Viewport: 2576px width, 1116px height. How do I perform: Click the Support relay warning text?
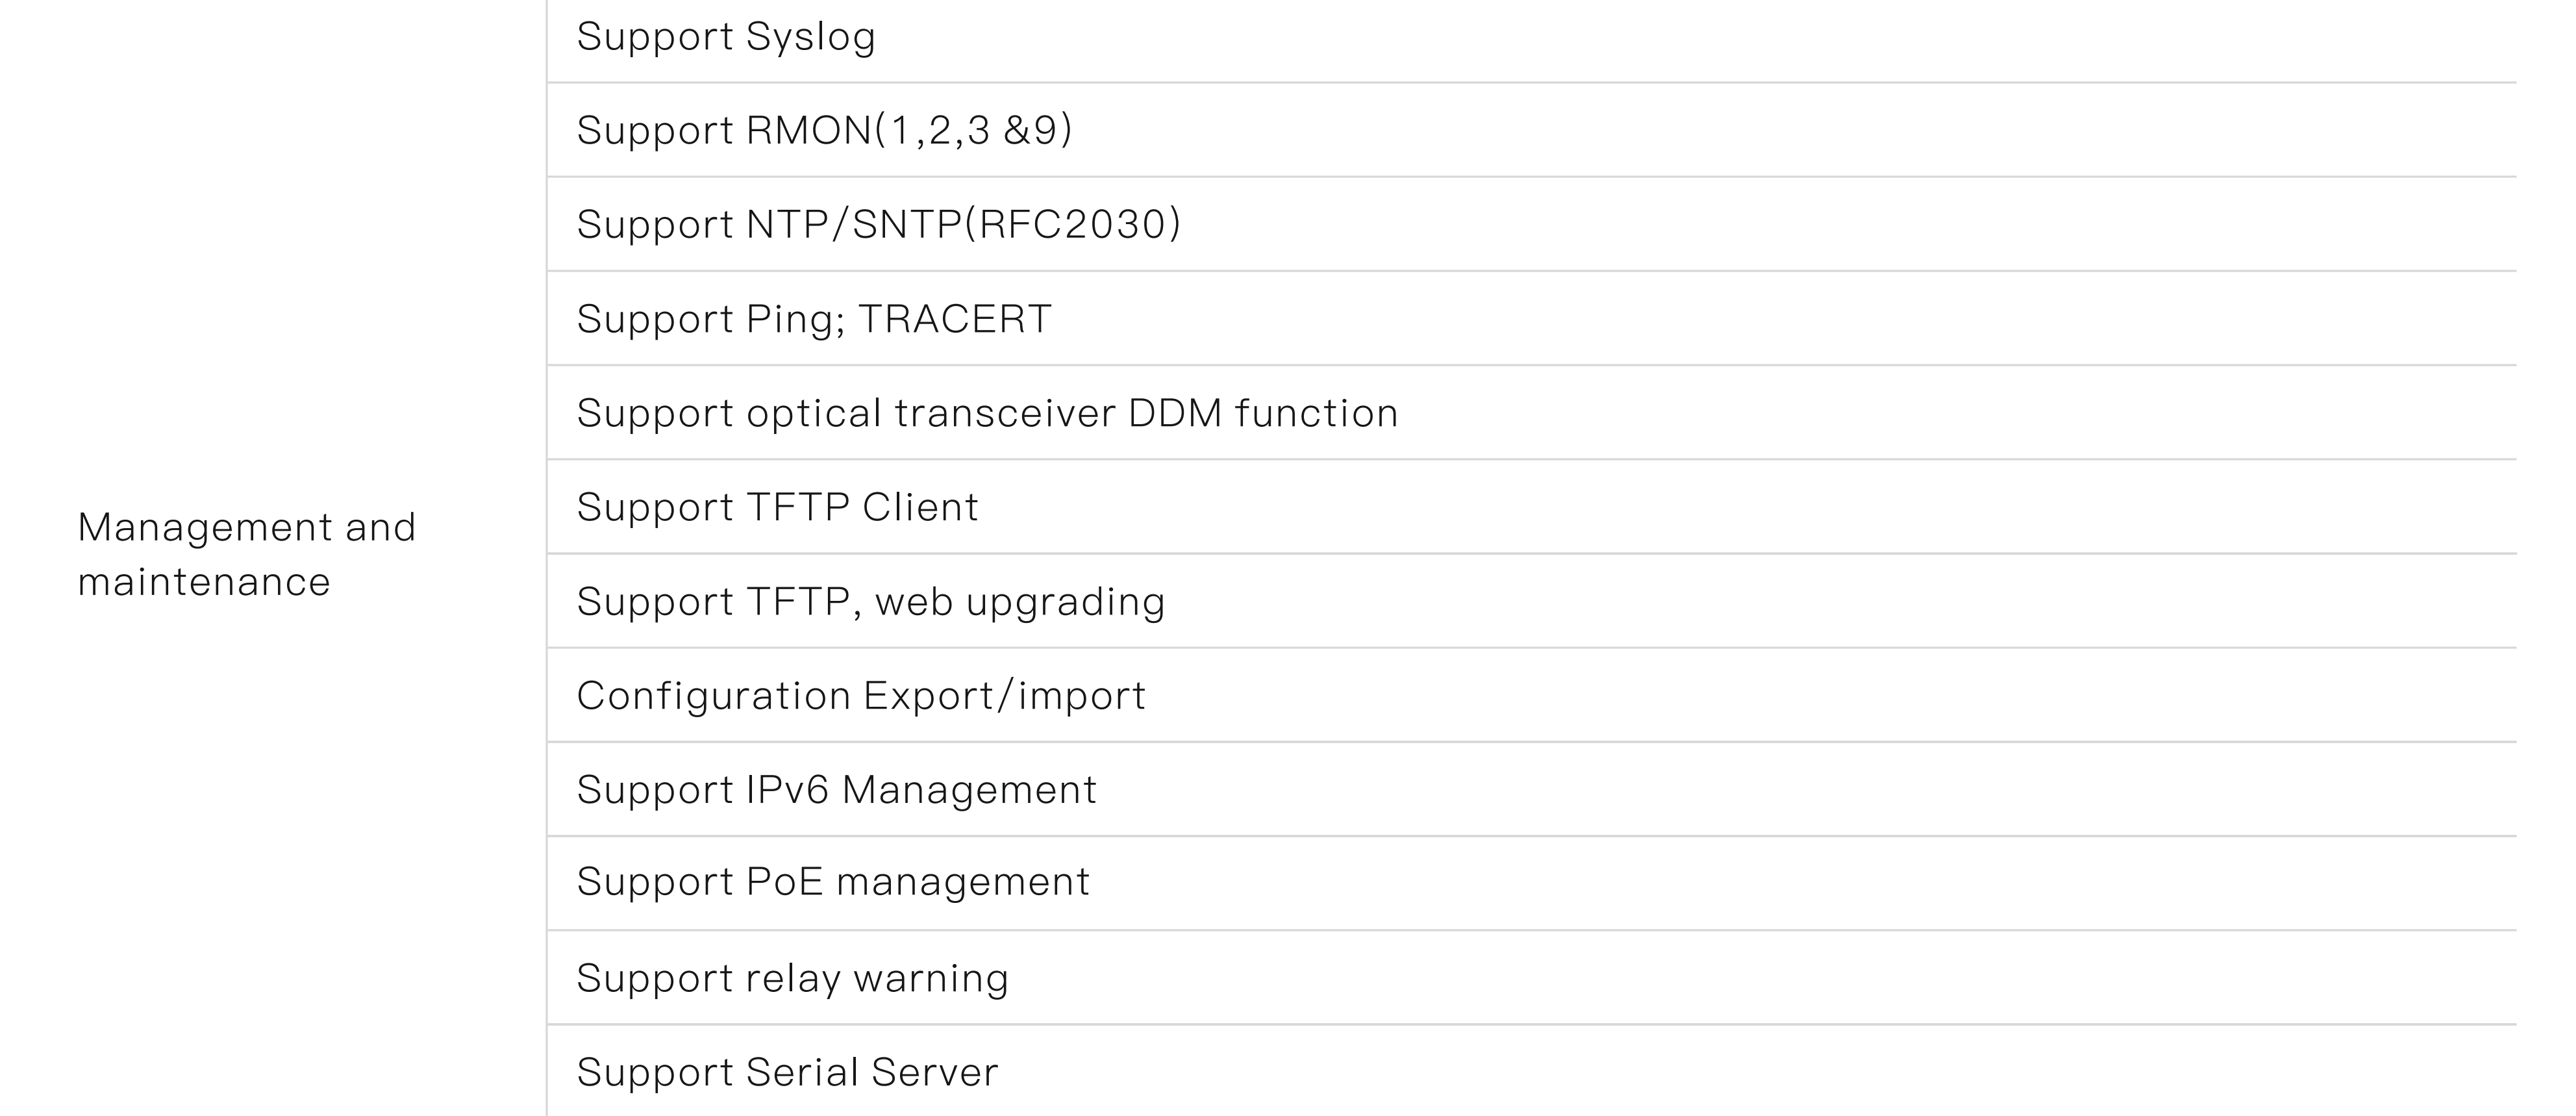coord(792,978)
